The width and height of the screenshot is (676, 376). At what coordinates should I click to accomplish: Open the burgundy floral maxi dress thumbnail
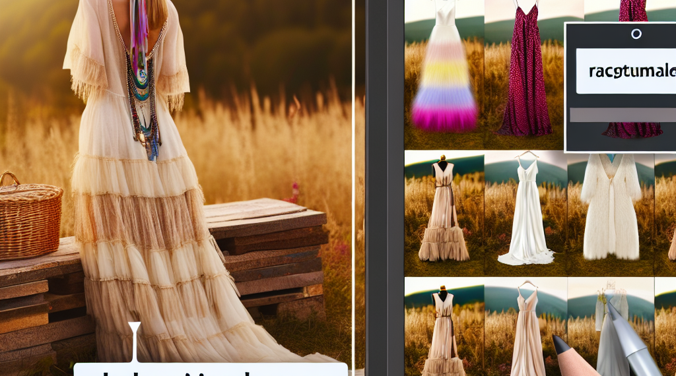point(524,75)
